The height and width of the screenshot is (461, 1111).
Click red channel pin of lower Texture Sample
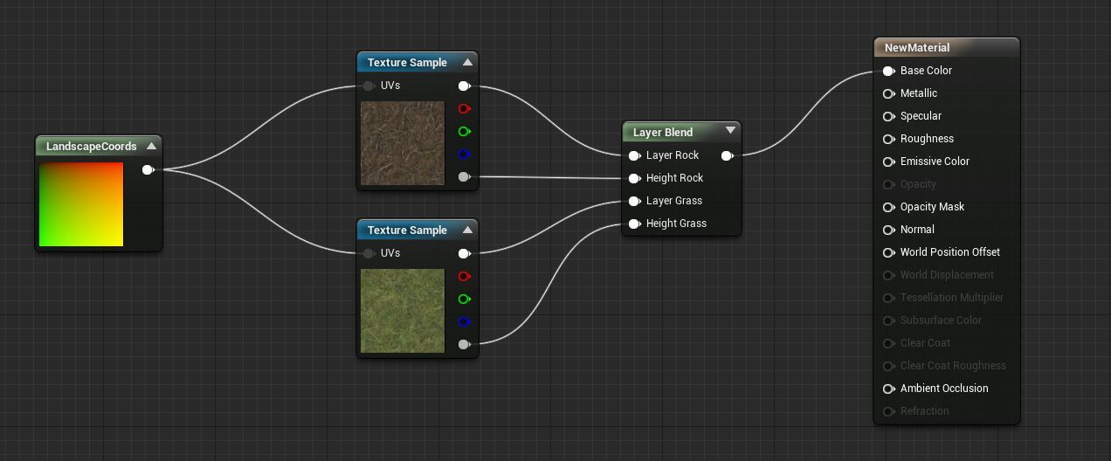pos(465,276)
